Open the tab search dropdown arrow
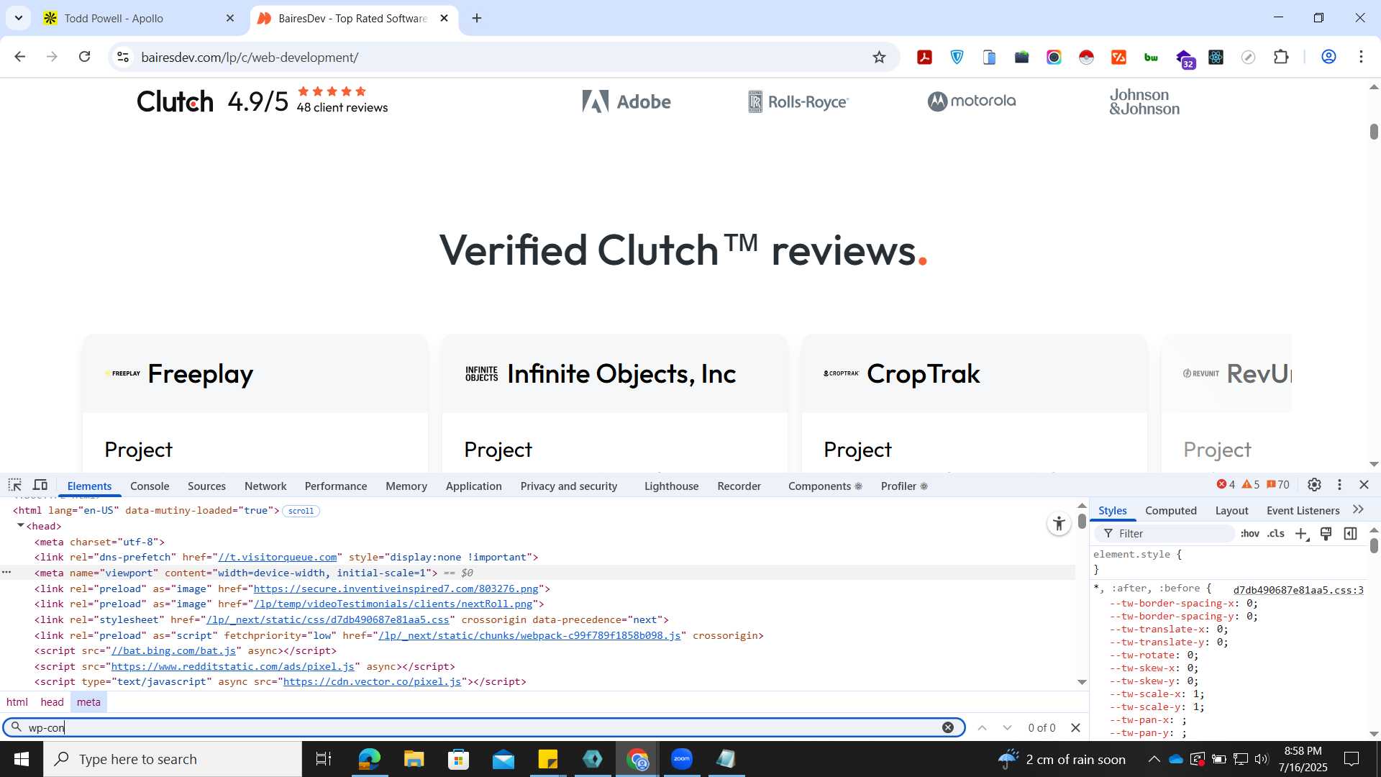The width and height of the screenshot is (1381, 777). click(19, 18)
